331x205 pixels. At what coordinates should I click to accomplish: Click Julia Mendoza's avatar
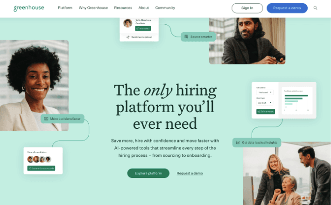[x=128, y=23]
